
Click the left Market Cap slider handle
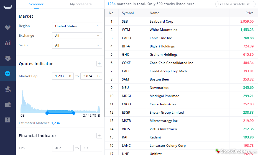point(47,113)
